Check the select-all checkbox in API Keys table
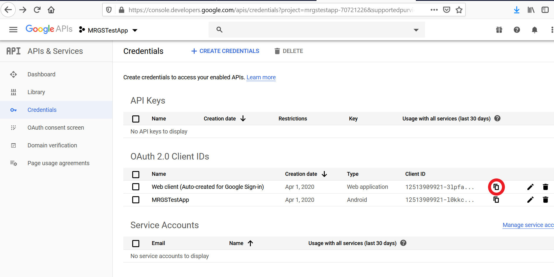The height and width of the screenshot is (277, 554). (x=136, y=119)
